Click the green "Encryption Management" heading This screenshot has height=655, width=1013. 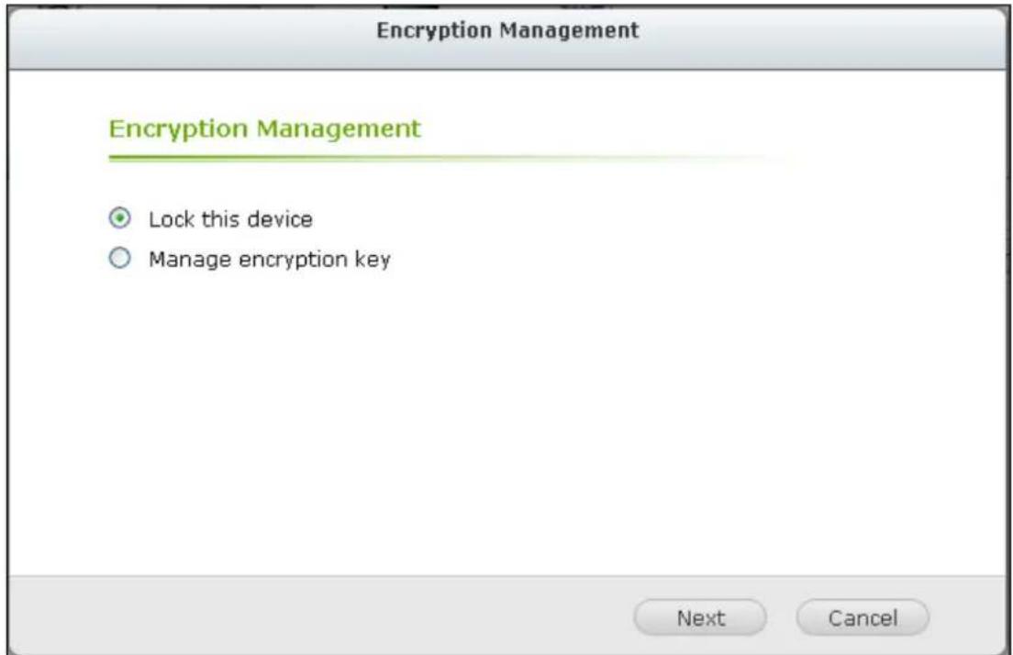264,128
